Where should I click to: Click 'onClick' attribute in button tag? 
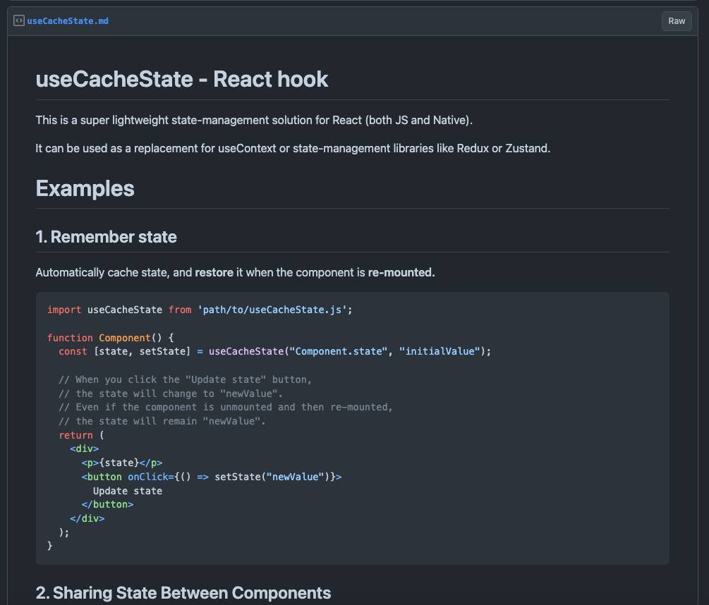(x=148, y=477)
